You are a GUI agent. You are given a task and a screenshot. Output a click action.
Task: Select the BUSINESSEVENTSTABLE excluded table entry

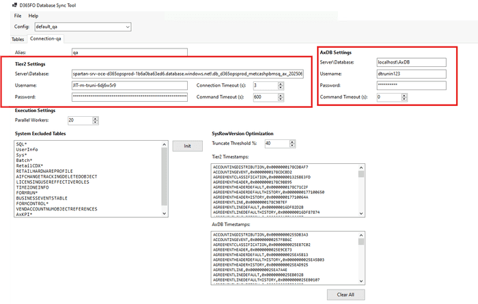point(42,198)
